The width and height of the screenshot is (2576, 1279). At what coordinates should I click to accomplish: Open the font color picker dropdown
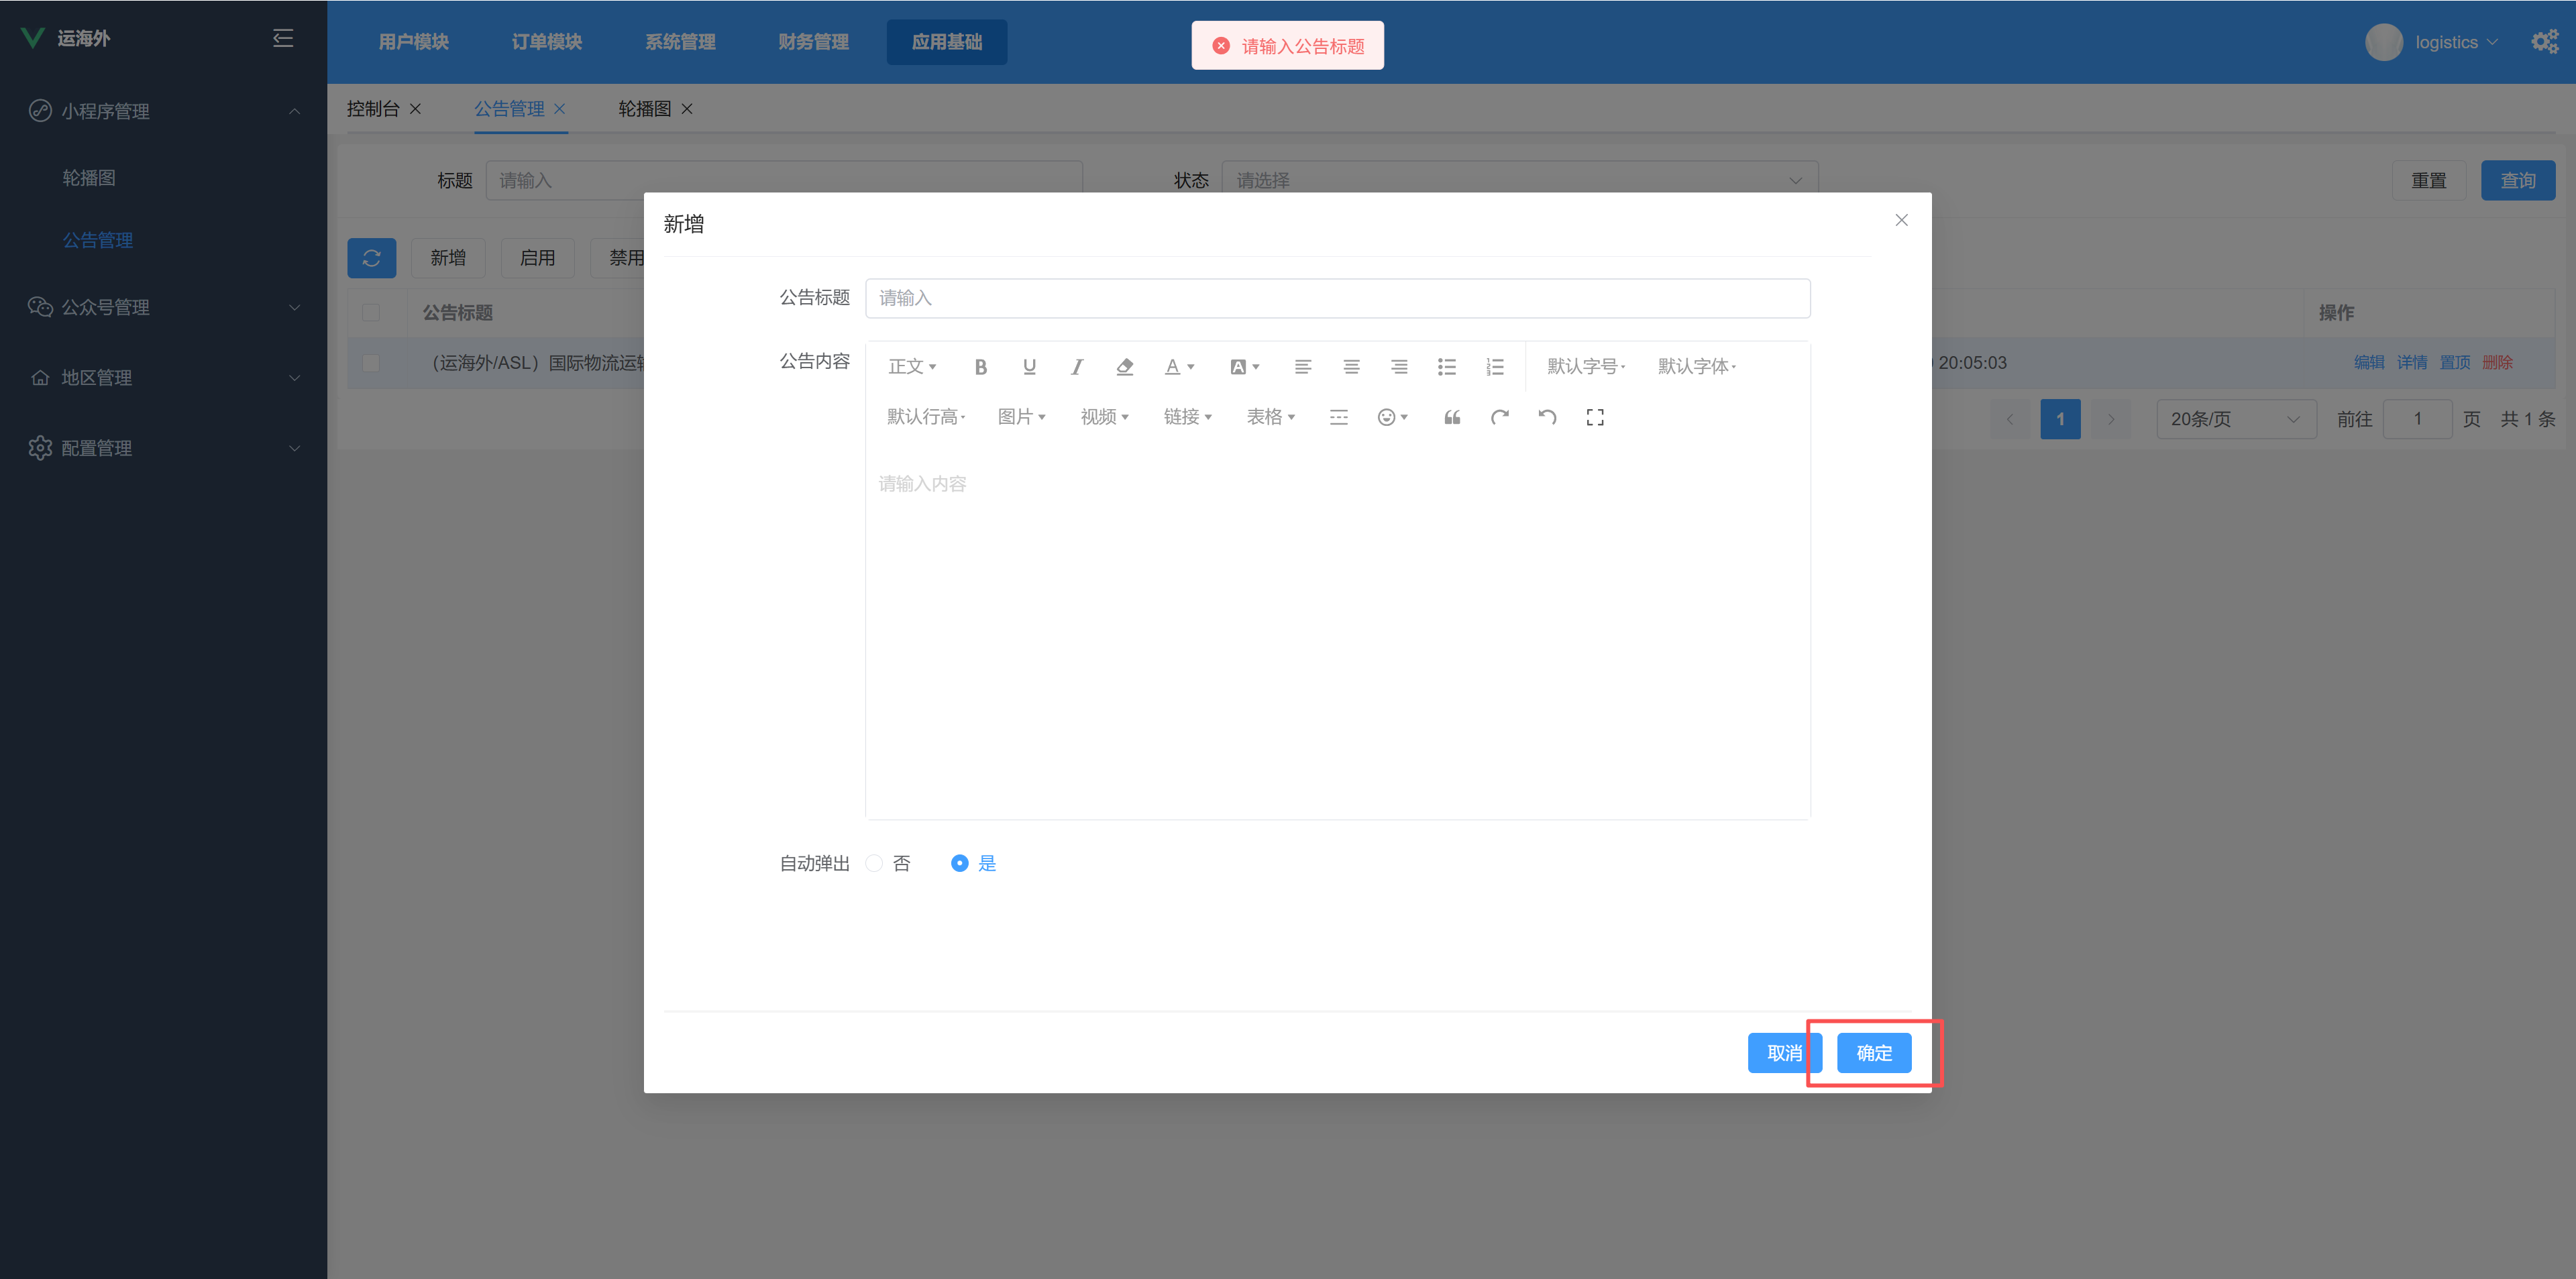(1179, 366)
